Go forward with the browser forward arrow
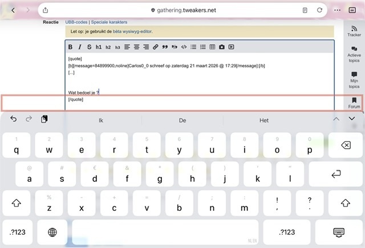This screenshot has width=365, height=248. tap(28, 10)
